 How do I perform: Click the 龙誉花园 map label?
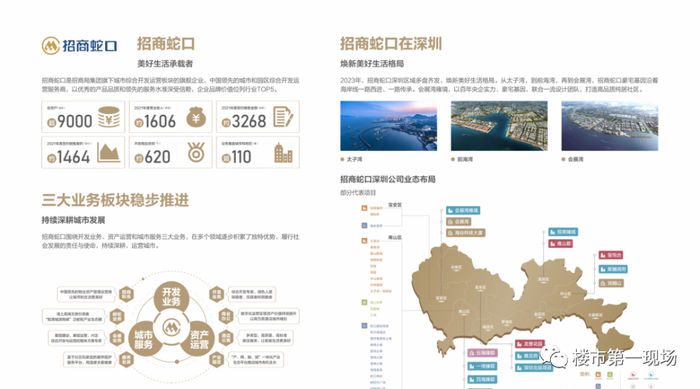click(530, 344)
